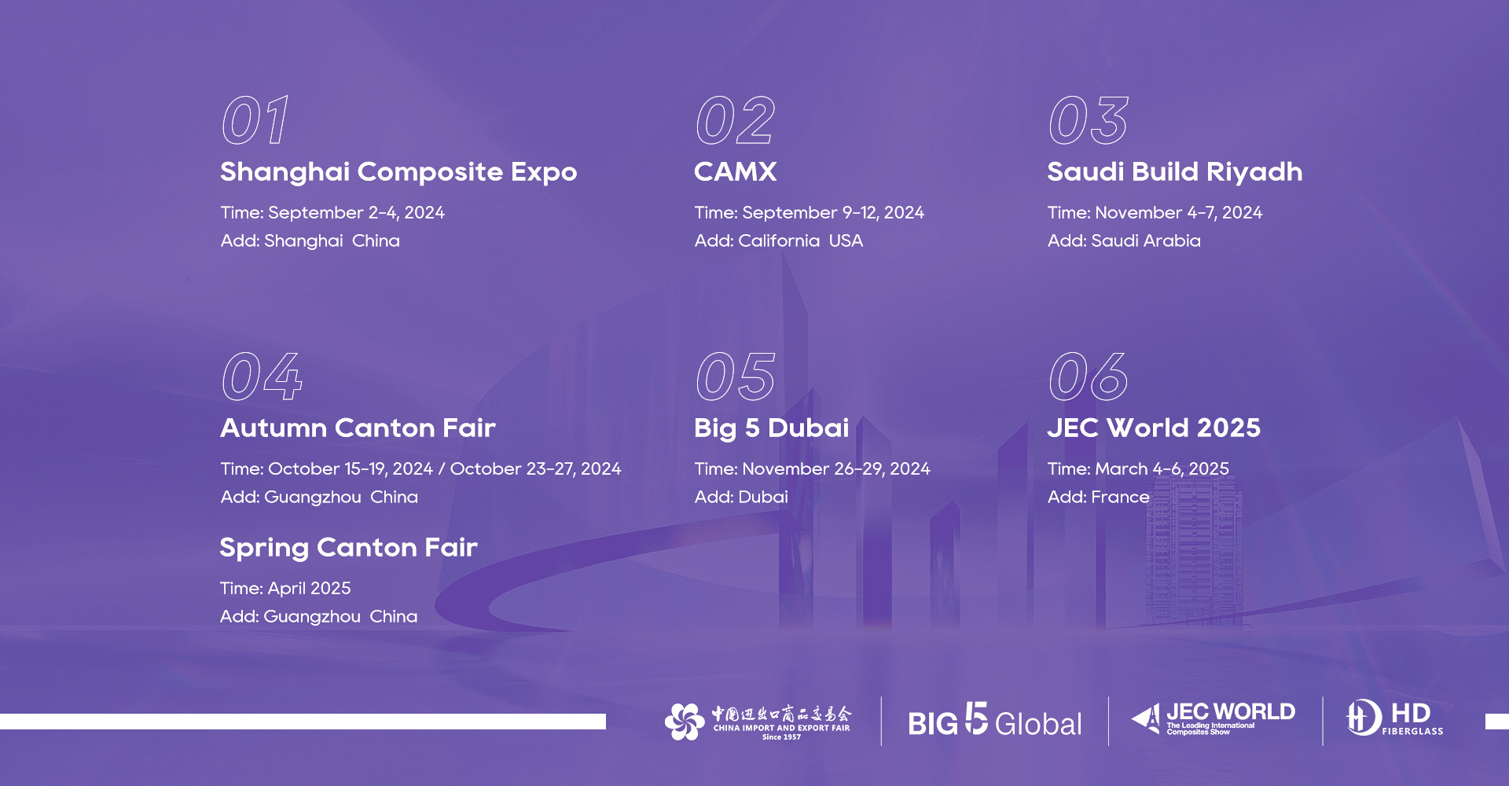
Task: Select the outlined number 05
Action: point(736,376)
